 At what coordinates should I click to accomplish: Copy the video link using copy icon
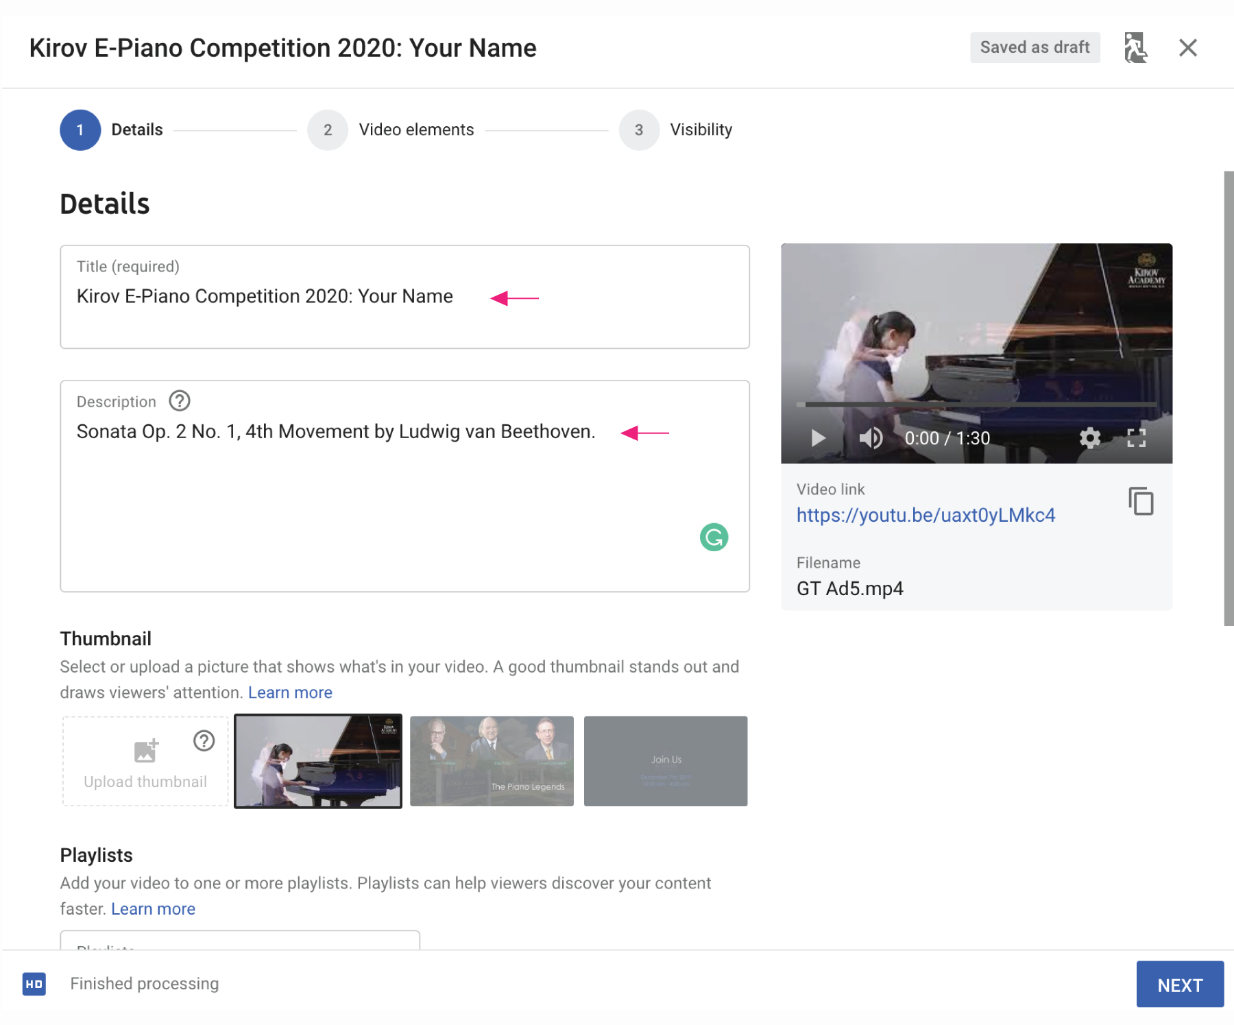pos(1141,501)
